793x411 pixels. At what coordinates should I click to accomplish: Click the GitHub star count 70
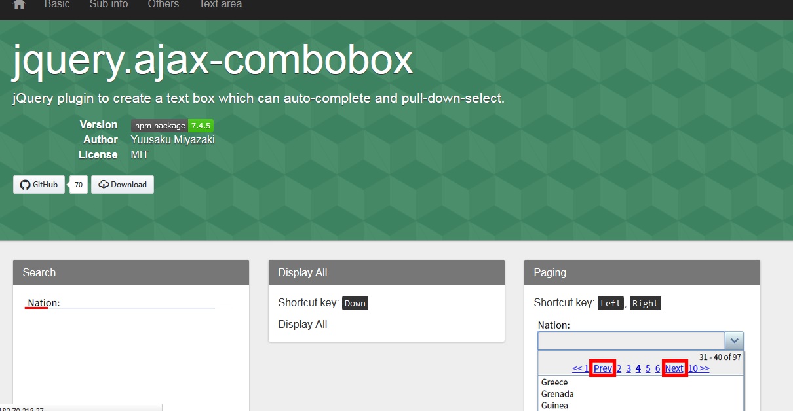coord(79,185)
